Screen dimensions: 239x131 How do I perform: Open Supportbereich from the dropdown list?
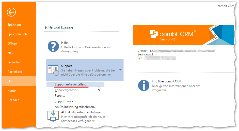(66, 101)
